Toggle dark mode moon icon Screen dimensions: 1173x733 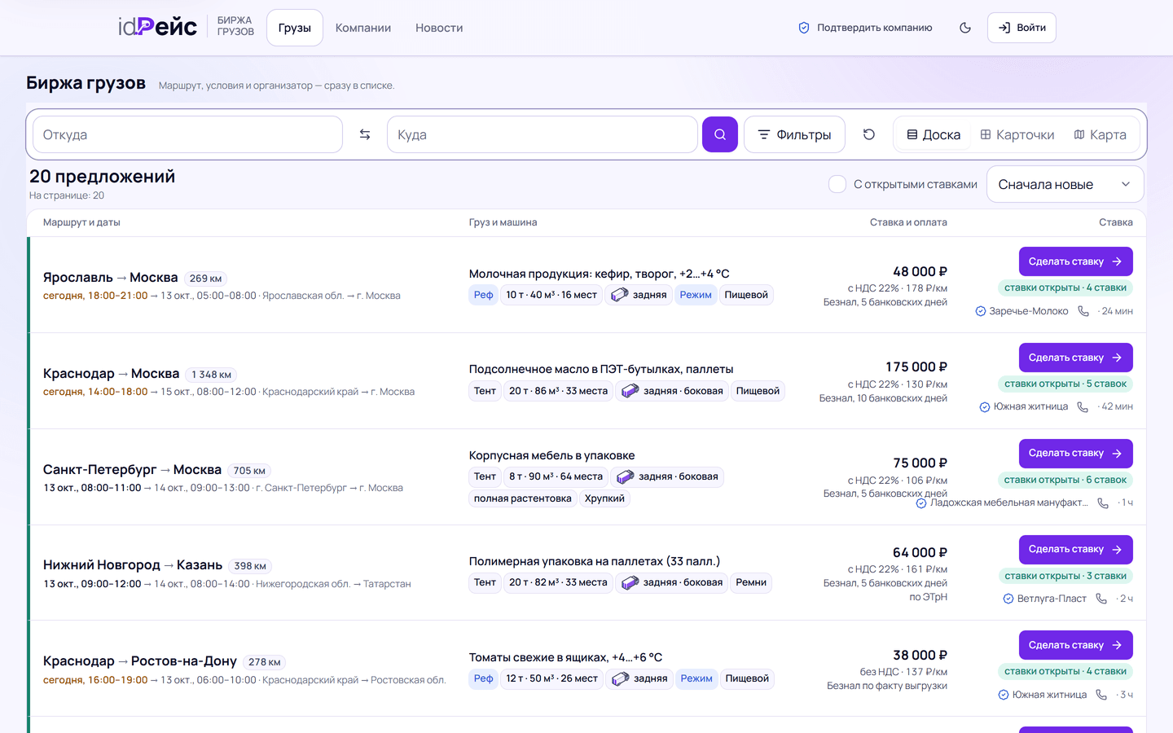[965, 28]
